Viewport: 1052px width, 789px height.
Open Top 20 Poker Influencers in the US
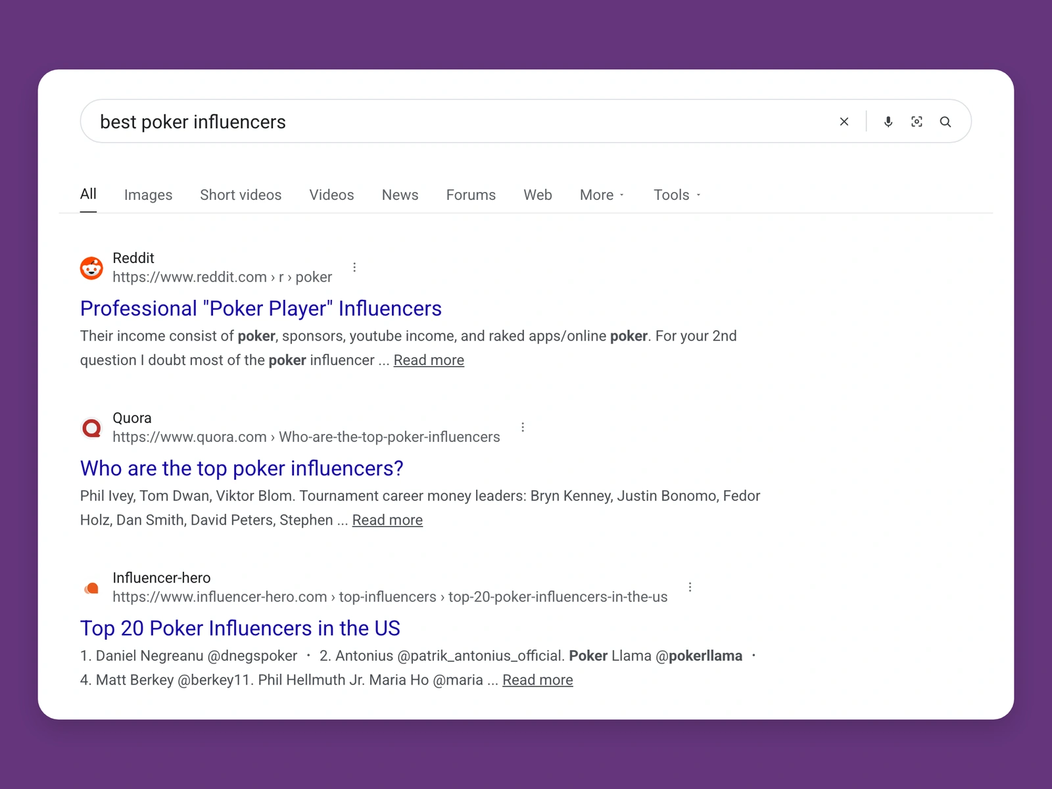[240, 628]
